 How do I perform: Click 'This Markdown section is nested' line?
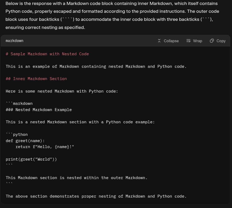76,178
